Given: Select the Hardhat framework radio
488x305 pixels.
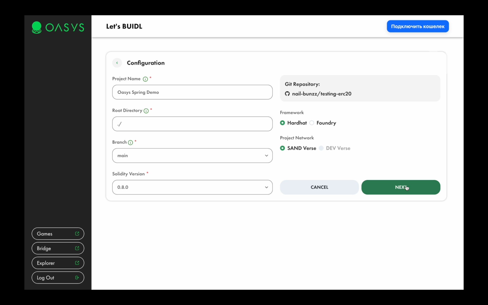Looking at the screenshot, I should click(283, 123).
